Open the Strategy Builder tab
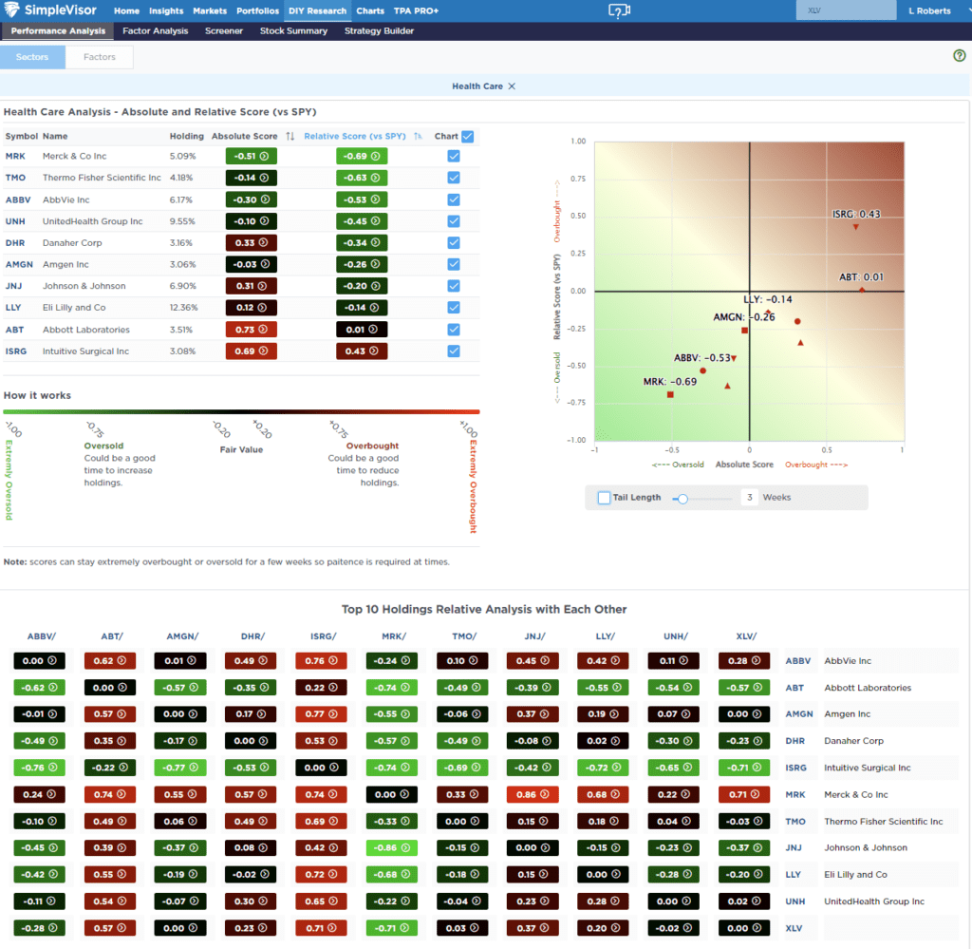The width and height of the screenshot is (972, 949). click(379, 30)
